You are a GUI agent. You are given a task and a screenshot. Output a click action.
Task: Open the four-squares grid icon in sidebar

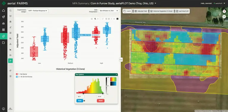pyautogui.click(x=4, y=30)
